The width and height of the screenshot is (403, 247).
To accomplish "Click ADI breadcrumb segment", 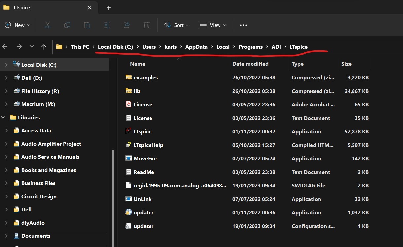I will (276, 47).
